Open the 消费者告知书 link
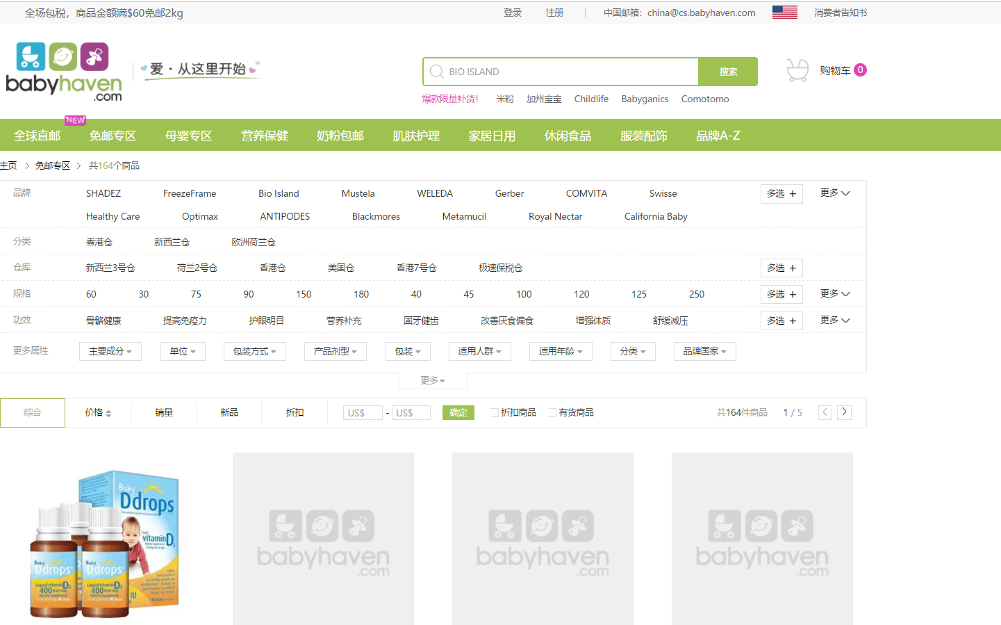 (x=841, y=13)
